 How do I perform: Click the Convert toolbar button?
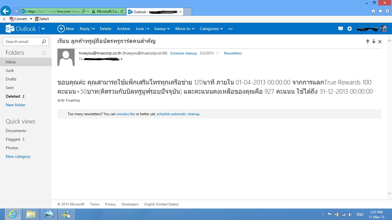click(18, 19)
